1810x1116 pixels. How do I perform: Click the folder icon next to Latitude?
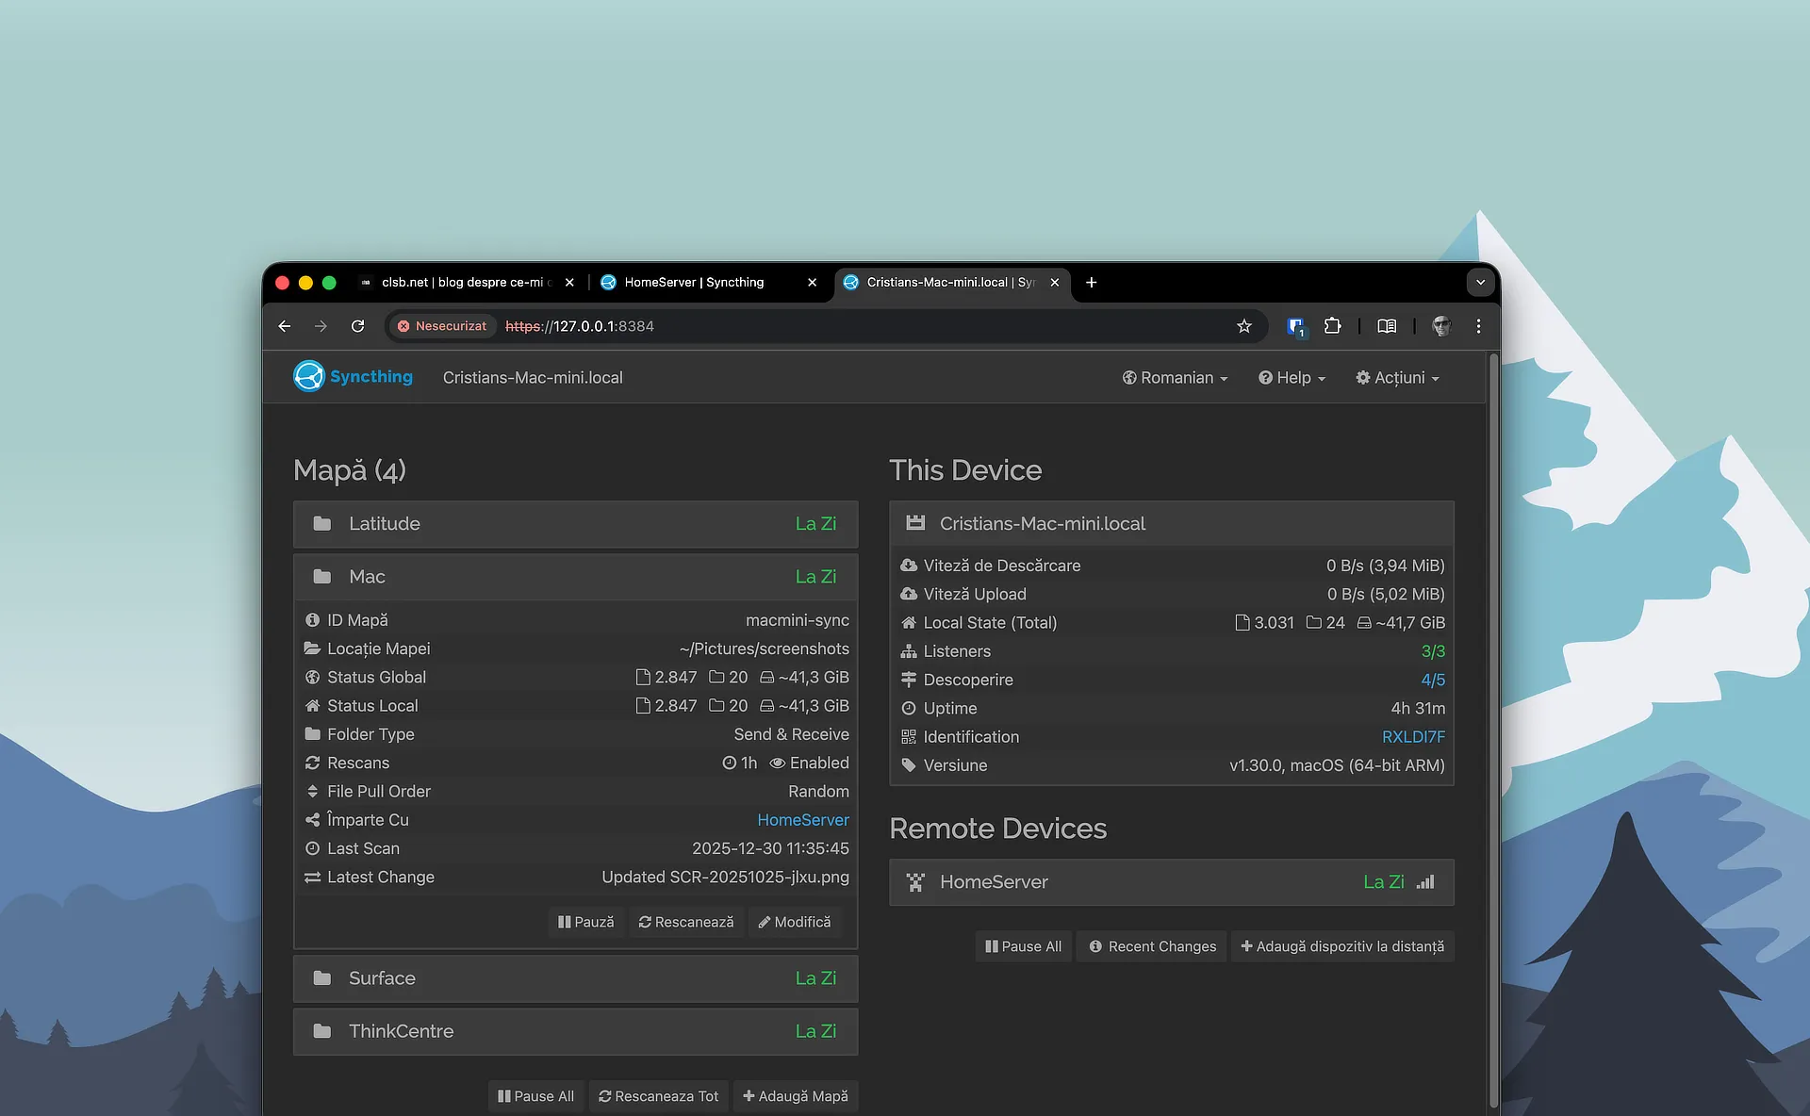[x=322, y=524]
